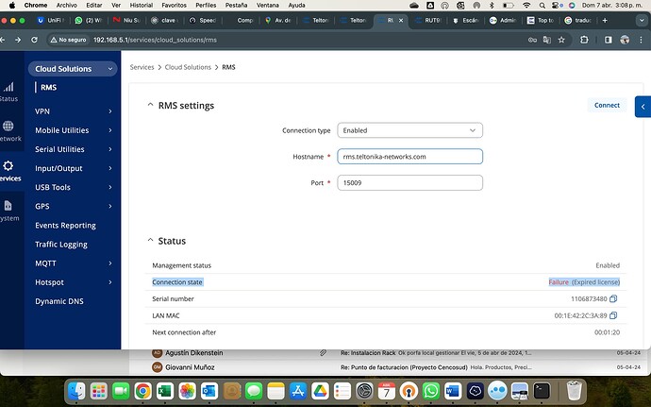Open the Favoritos menu

pyautogui.click(x=174, y=6)
